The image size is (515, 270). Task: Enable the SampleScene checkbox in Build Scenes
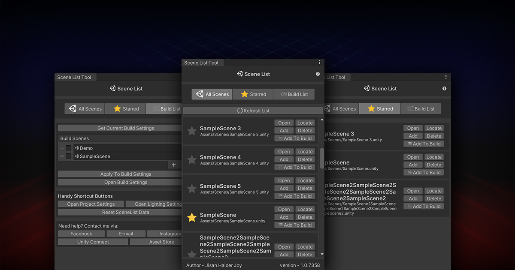coord(69,156)
